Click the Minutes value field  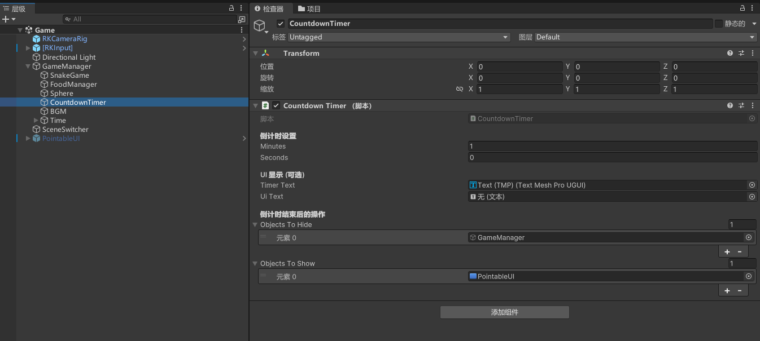(613, 146)
